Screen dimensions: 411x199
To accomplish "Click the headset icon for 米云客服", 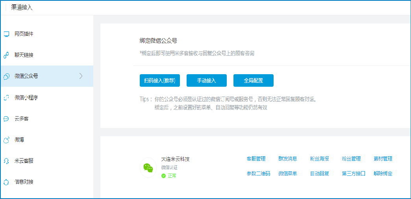I will tap(6, 161).
